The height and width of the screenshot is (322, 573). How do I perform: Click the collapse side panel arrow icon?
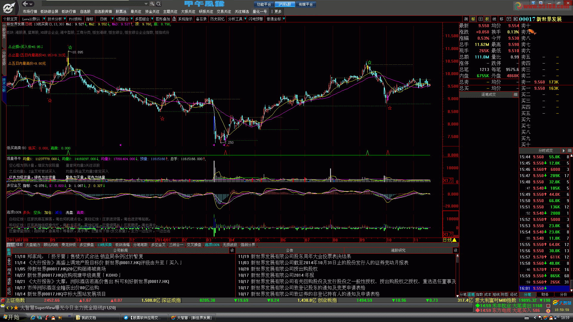515,19
